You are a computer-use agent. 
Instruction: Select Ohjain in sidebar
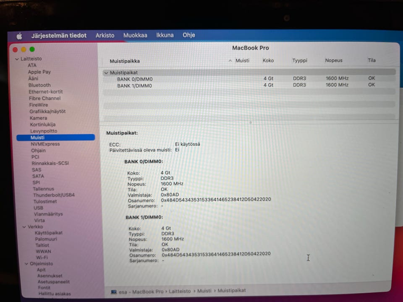click(38, 151)
